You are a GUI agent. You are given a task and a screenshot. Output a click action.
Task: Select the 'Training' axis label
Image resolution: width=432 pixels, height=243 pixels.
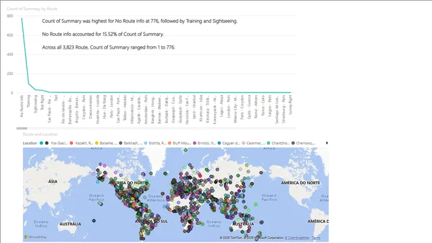coord(28,101)
